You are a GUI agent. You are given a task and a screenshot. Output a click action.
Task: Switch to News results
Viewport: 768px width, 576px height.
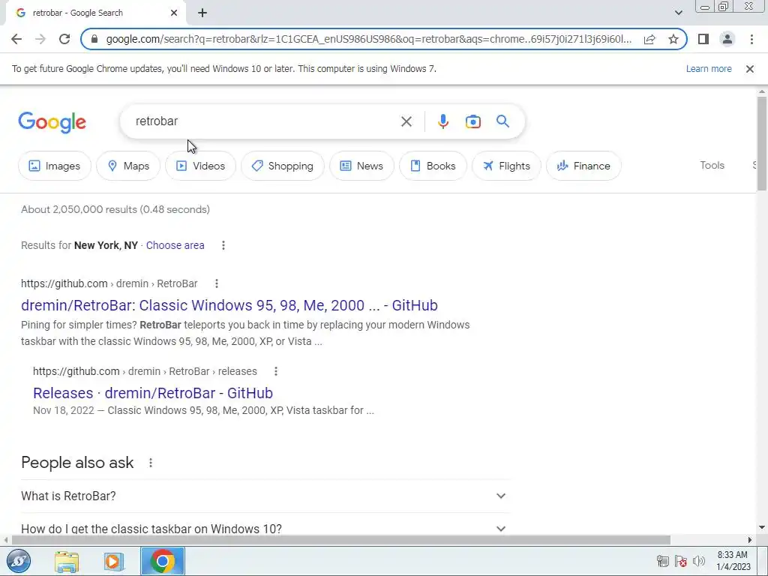361,166
